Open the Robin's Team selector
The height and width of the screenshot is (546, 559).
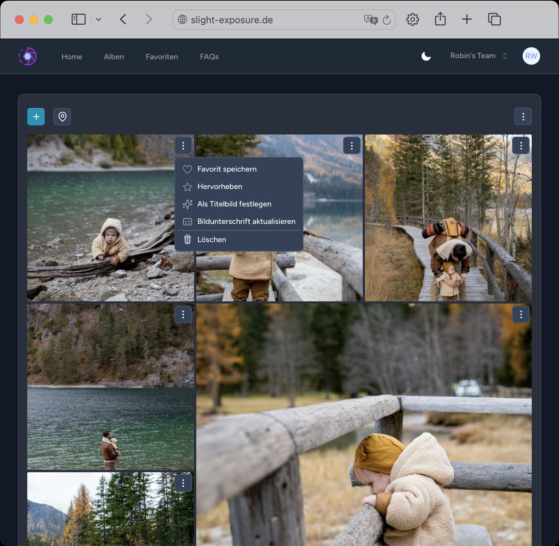coord(473,56)
